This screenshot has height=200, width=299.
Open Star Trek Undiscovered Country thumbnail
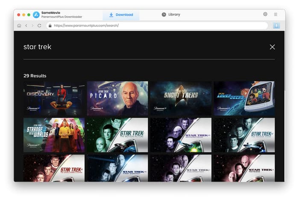[x=54, y=168]
